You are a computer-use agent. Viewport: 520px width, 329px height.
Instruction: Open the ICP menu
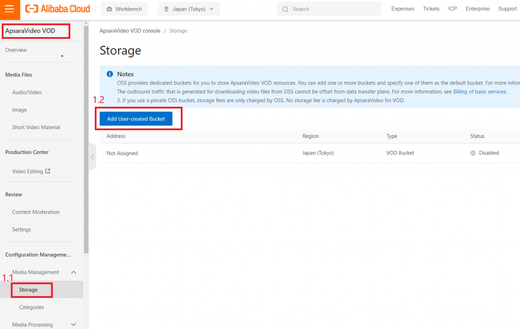[452, 9]
